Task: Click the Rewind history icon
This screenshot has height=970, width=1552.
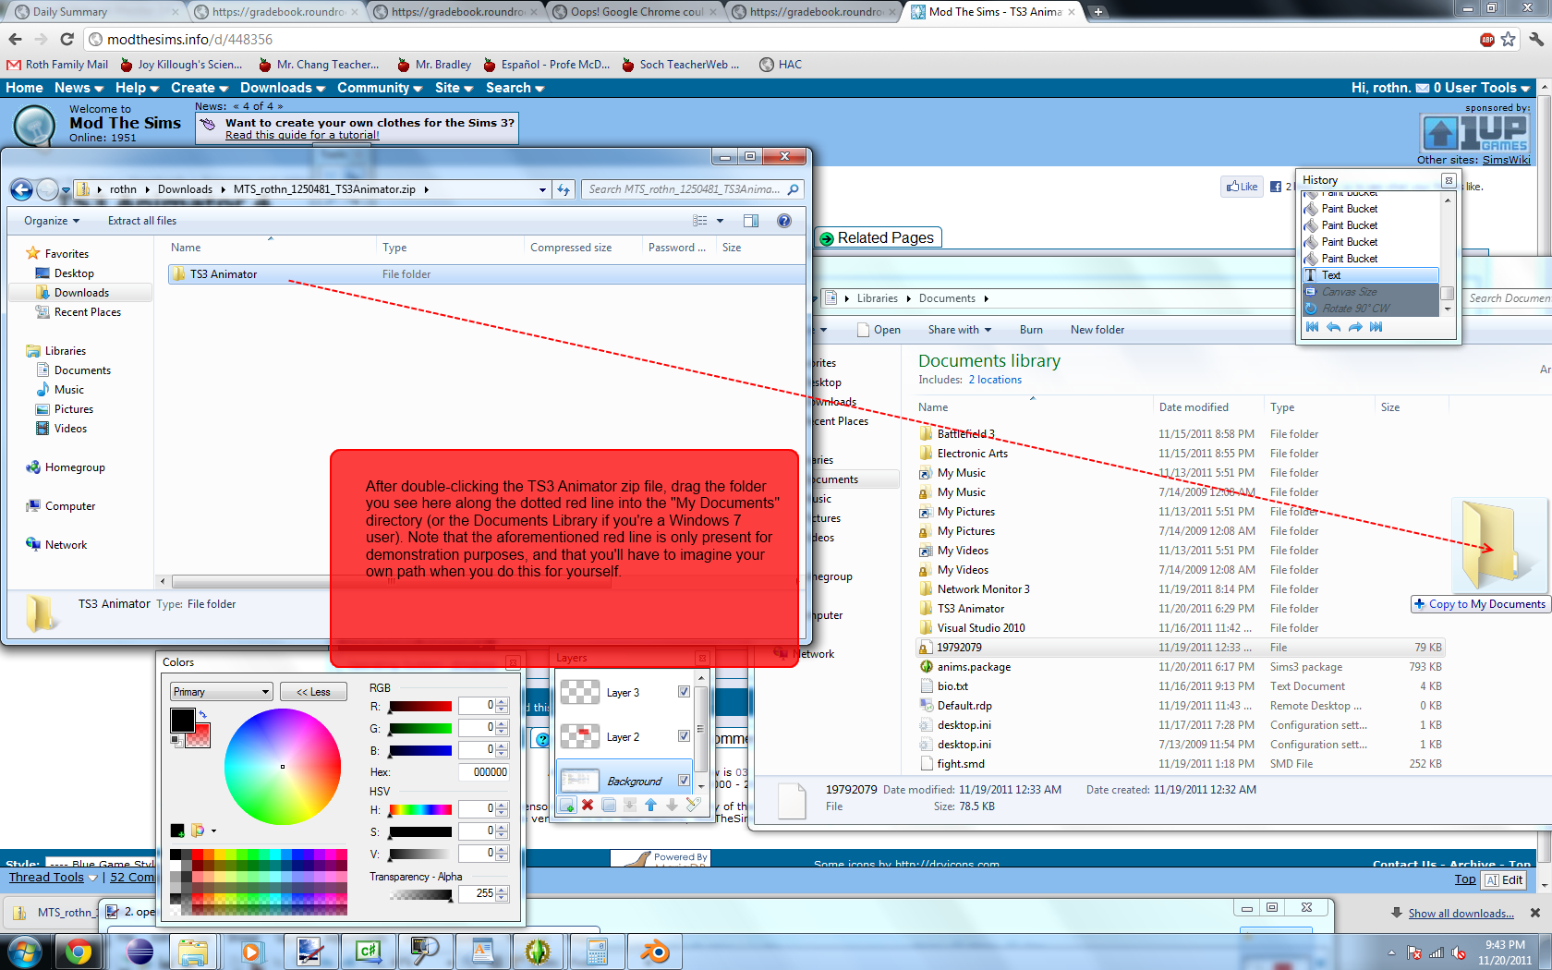Action: [x=1312, y=327]
